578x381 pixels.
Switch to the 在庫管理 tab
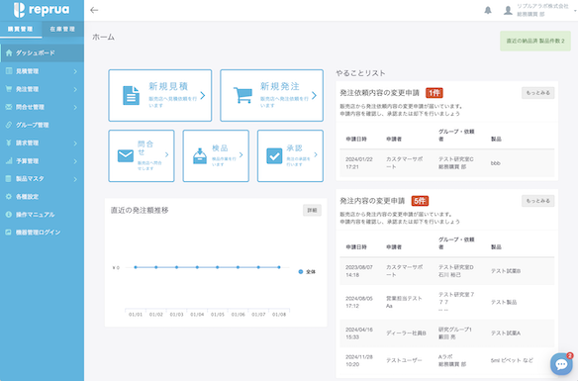[62, 29]
